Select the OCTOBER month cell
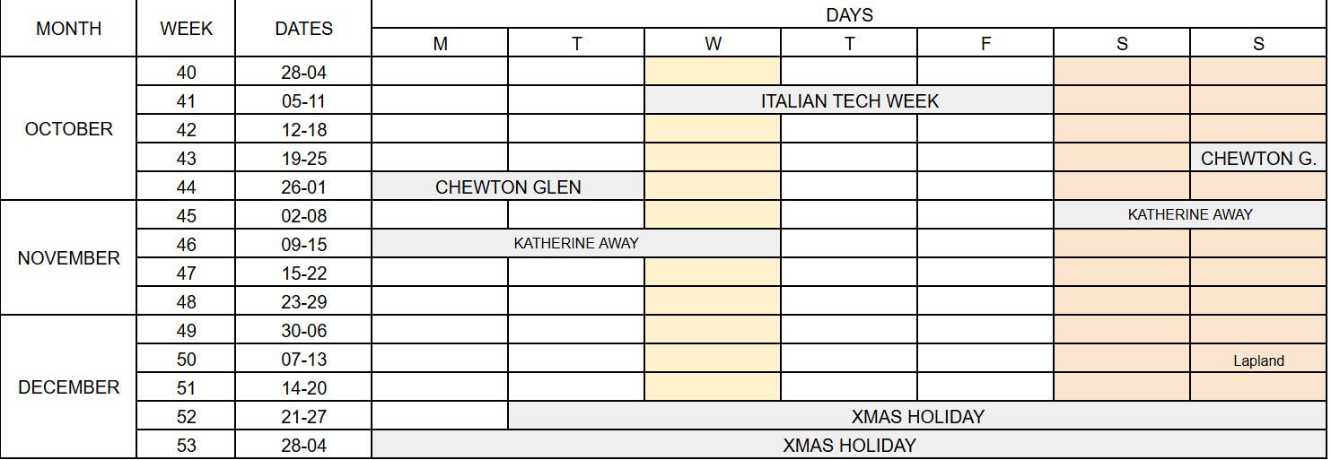 (x=69, y=129)
